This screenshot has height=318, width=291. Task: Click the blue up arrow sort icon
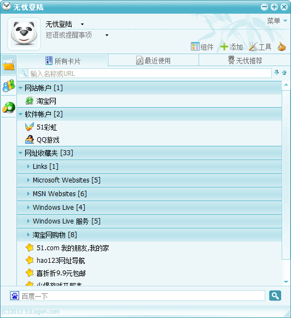(x=284, y=73)
